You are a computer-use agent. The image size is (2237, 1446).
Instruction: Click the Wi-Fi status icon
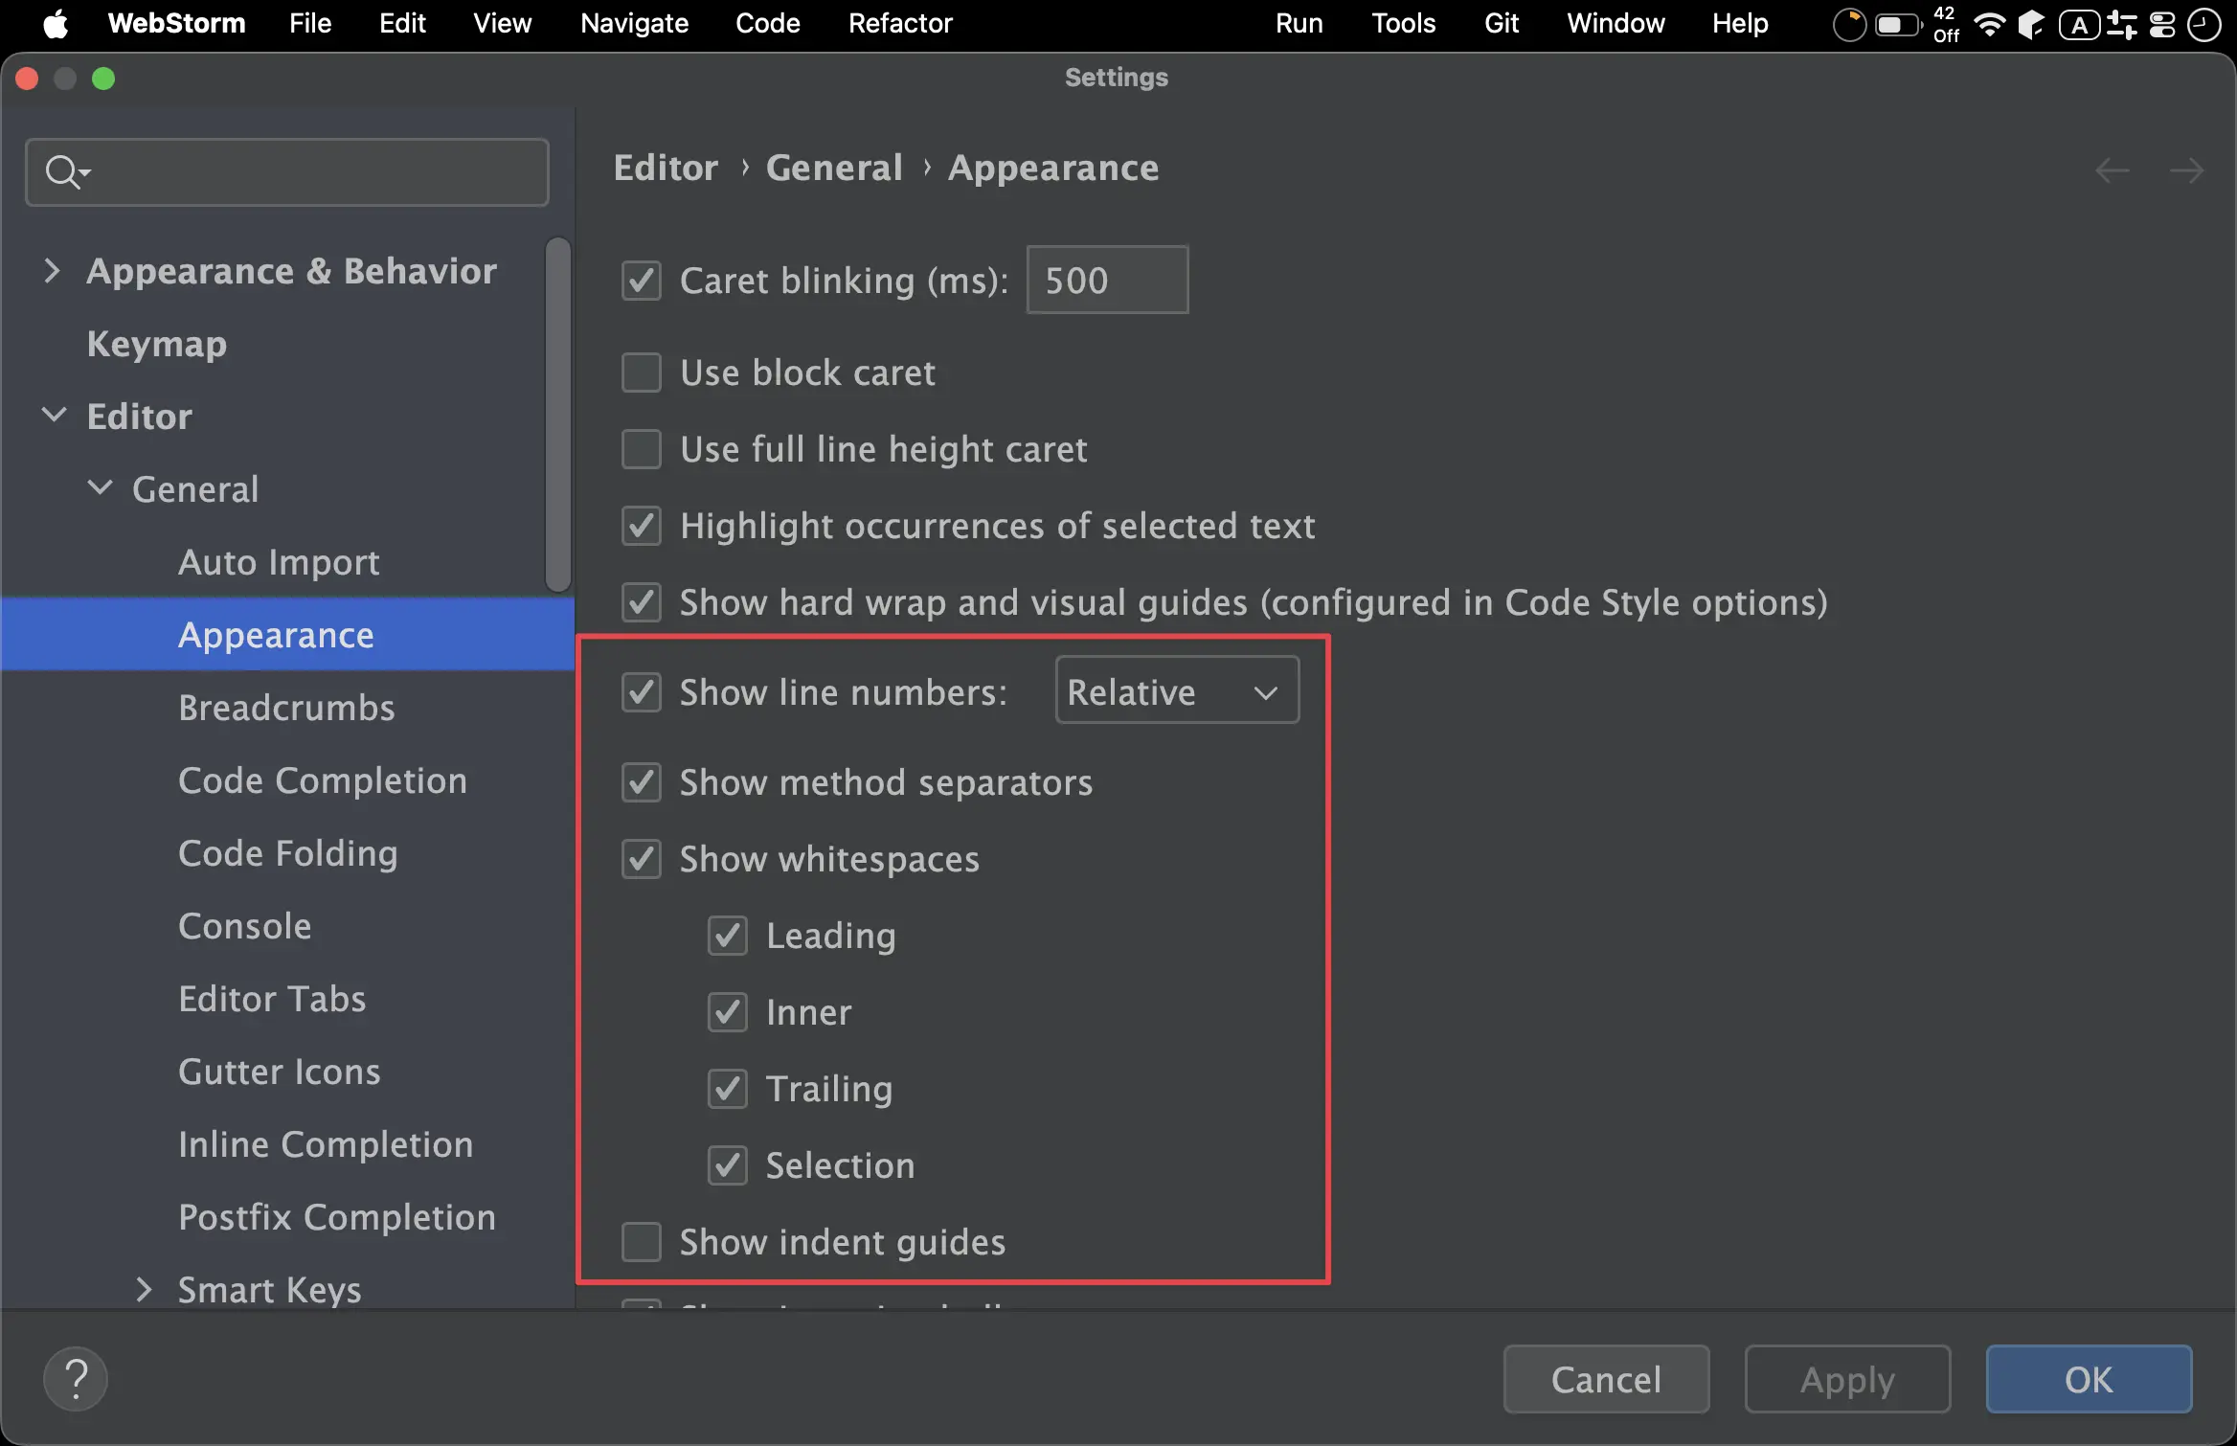coord(1989,24)
